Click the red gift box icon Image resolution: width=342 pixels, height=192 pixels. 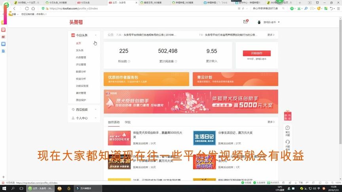point(288,115)
